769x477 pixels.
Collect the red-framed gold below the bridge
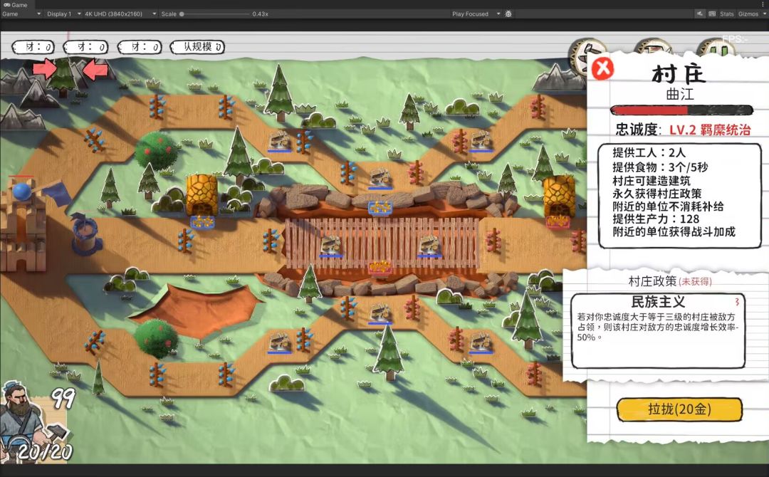[x=380, y=268]
